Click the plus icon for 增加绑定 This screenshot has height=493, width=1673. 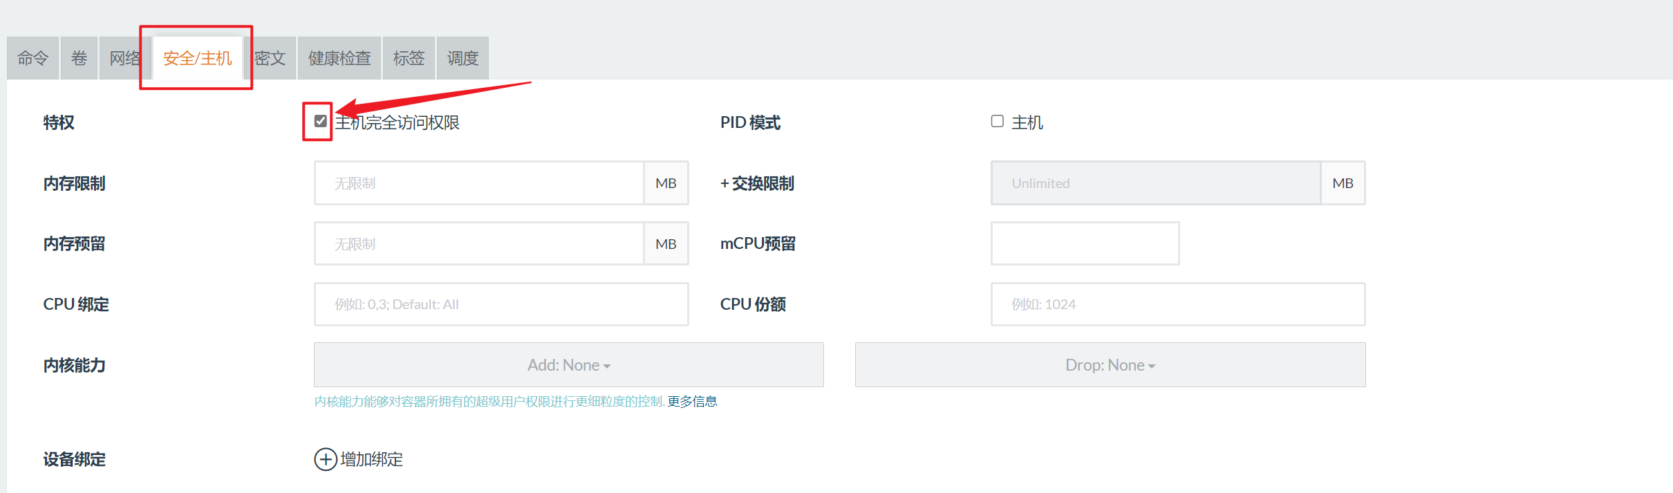point(326,459)
